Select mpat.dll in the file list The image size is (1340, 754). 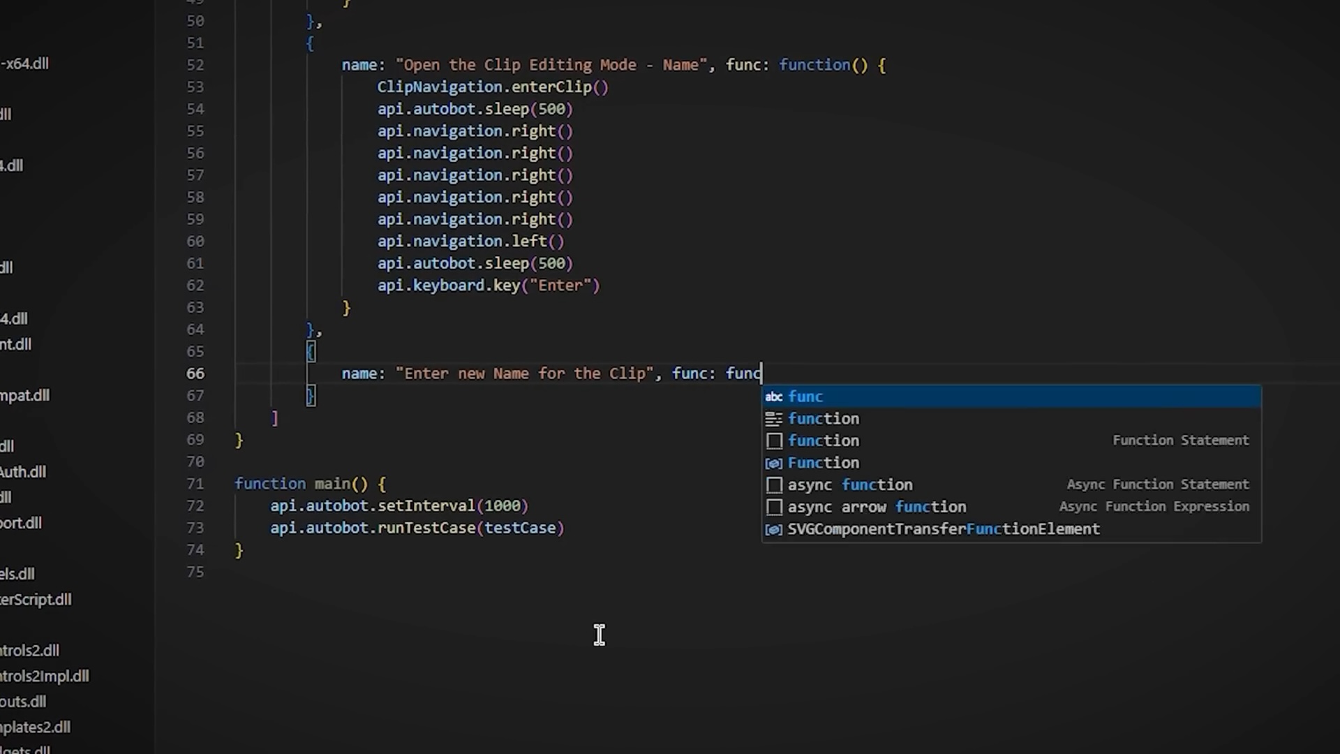(25, 395)
